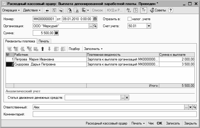Viewport: 200px width, 128px height.
Task: Expand the Счет учета dropdown
Action: coord(149,26)
